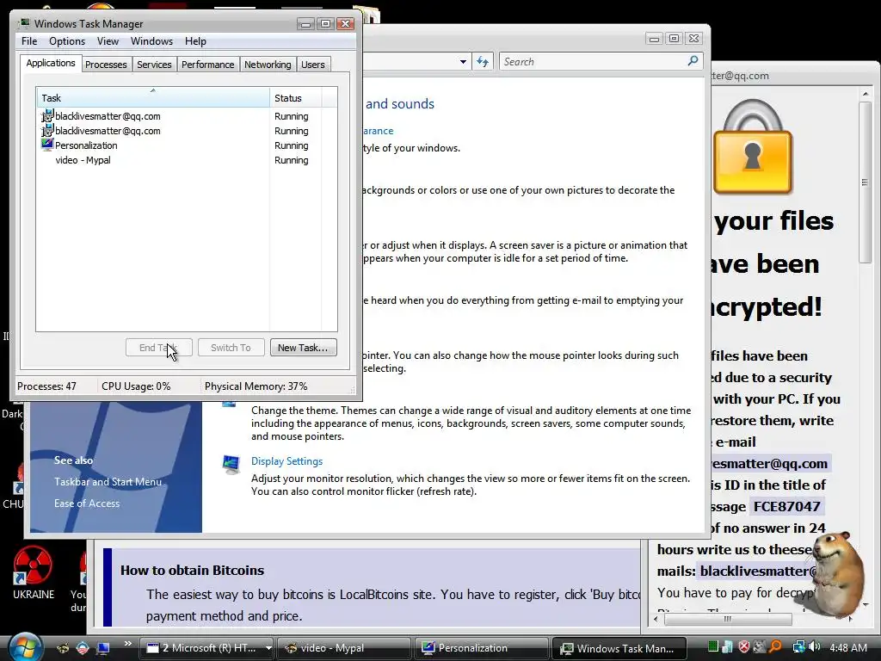Screen dimensions: 881x661
Task: Click the golden padlock image in ransom note
Action: [752, 147]
